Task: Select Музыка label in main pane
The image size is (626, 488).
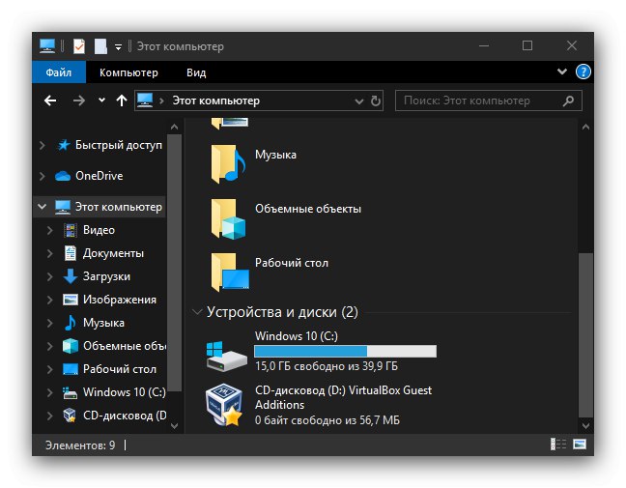Action: pos(276,155)
